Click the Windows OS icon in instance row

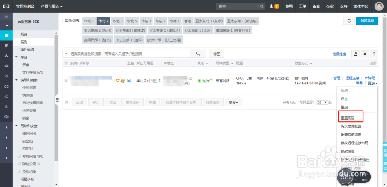click(123, 81)
